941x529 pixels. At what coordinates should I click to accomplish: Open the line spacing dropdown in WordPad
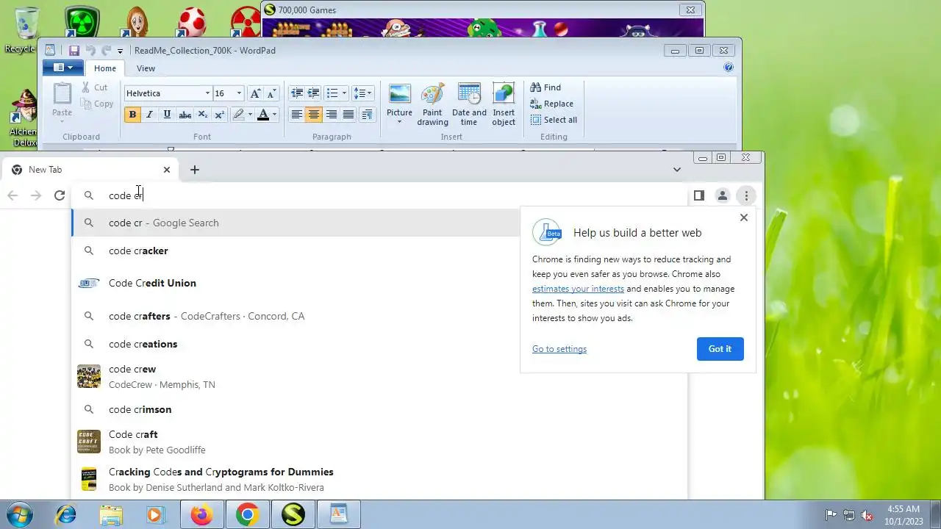[363, 93]
